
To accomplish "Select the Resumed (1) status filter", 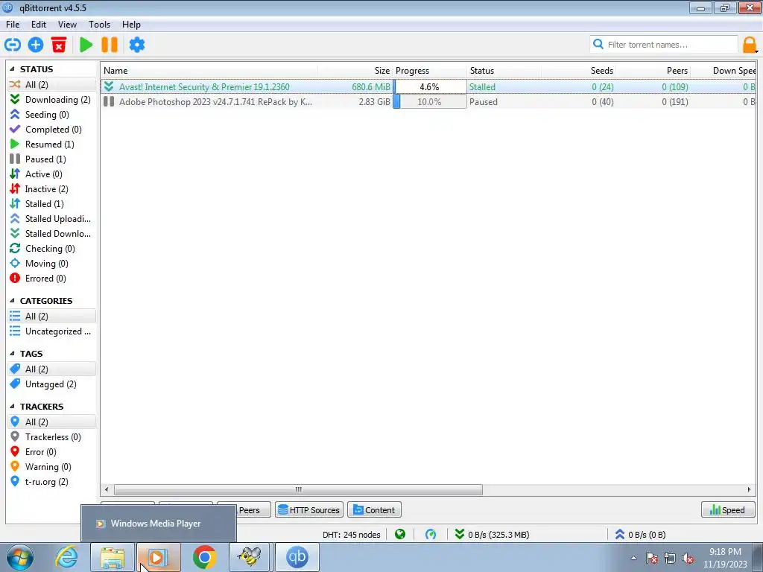I will (51, 144).
